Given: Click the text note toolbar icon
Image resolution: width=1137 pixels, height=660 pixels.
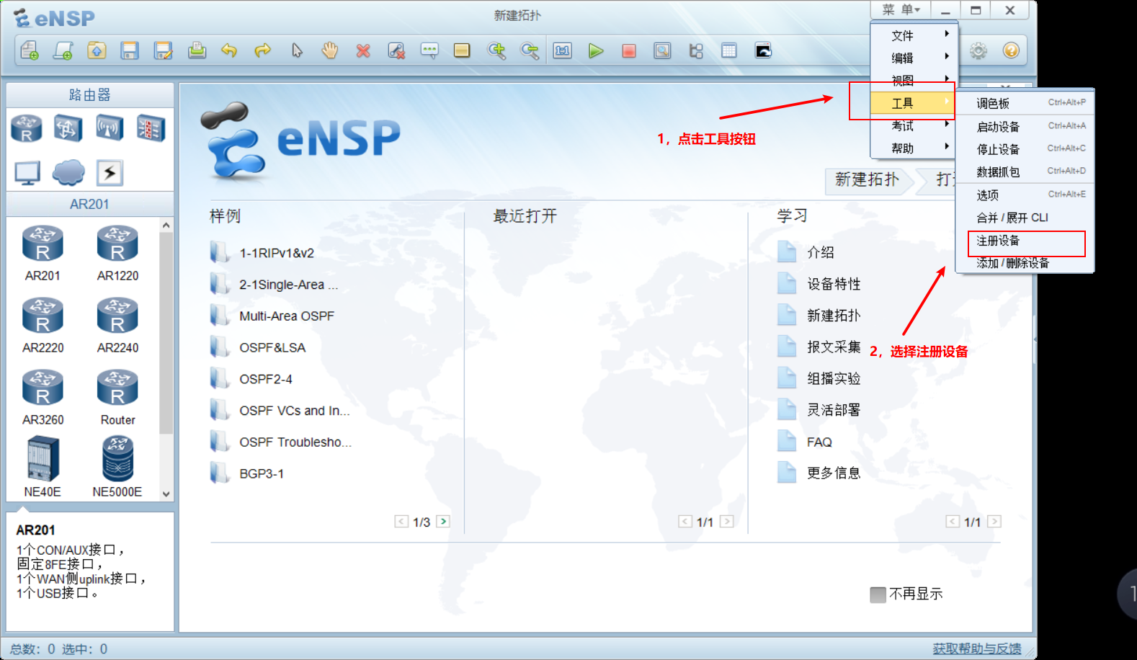Looking at the screenshot, I should pyautogui.click(x=429, y=50).
